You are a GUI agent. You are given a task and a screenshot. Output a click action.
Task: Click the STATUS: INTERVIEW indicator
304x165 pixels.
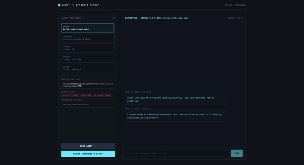click(x=235, y=5)
